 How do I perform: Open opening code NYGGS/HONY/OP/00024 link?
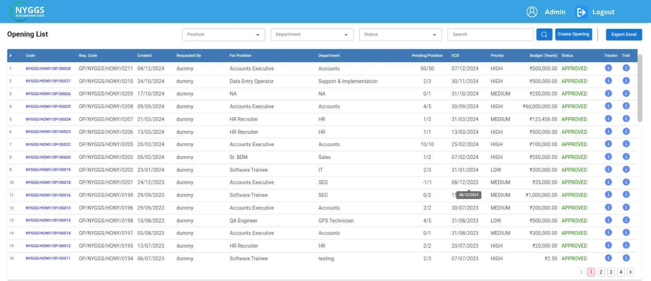tap(48, 120)
